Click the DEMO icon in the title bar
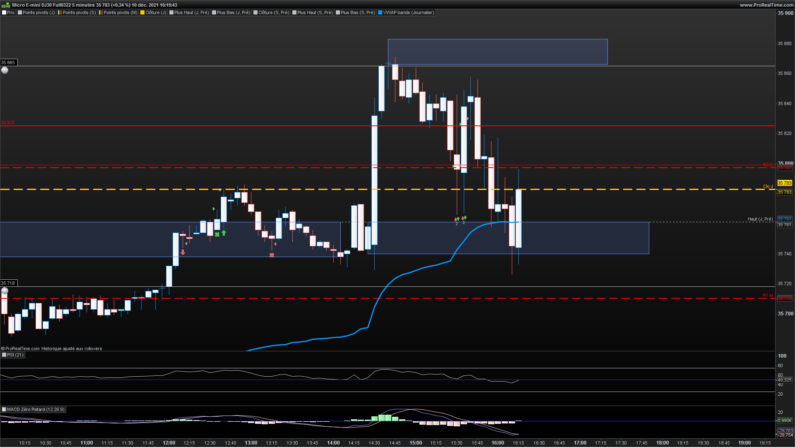This screenshot has width=795, height=447. click(5, 5)
